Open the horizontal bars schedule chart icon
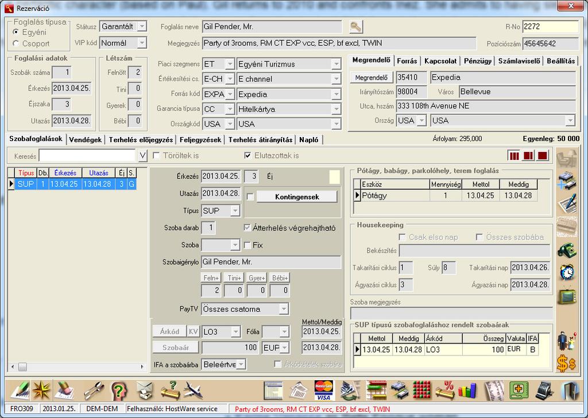 (376, 390)
